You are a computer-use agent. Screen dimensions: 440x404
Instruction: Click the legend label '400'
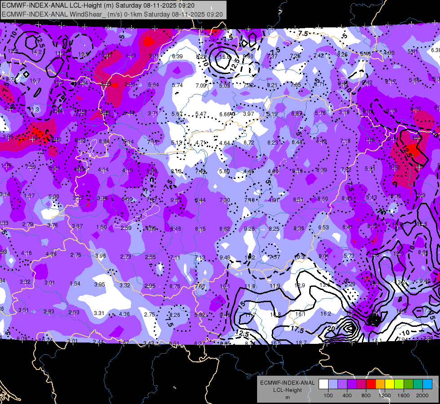click(x=347, y=395)
